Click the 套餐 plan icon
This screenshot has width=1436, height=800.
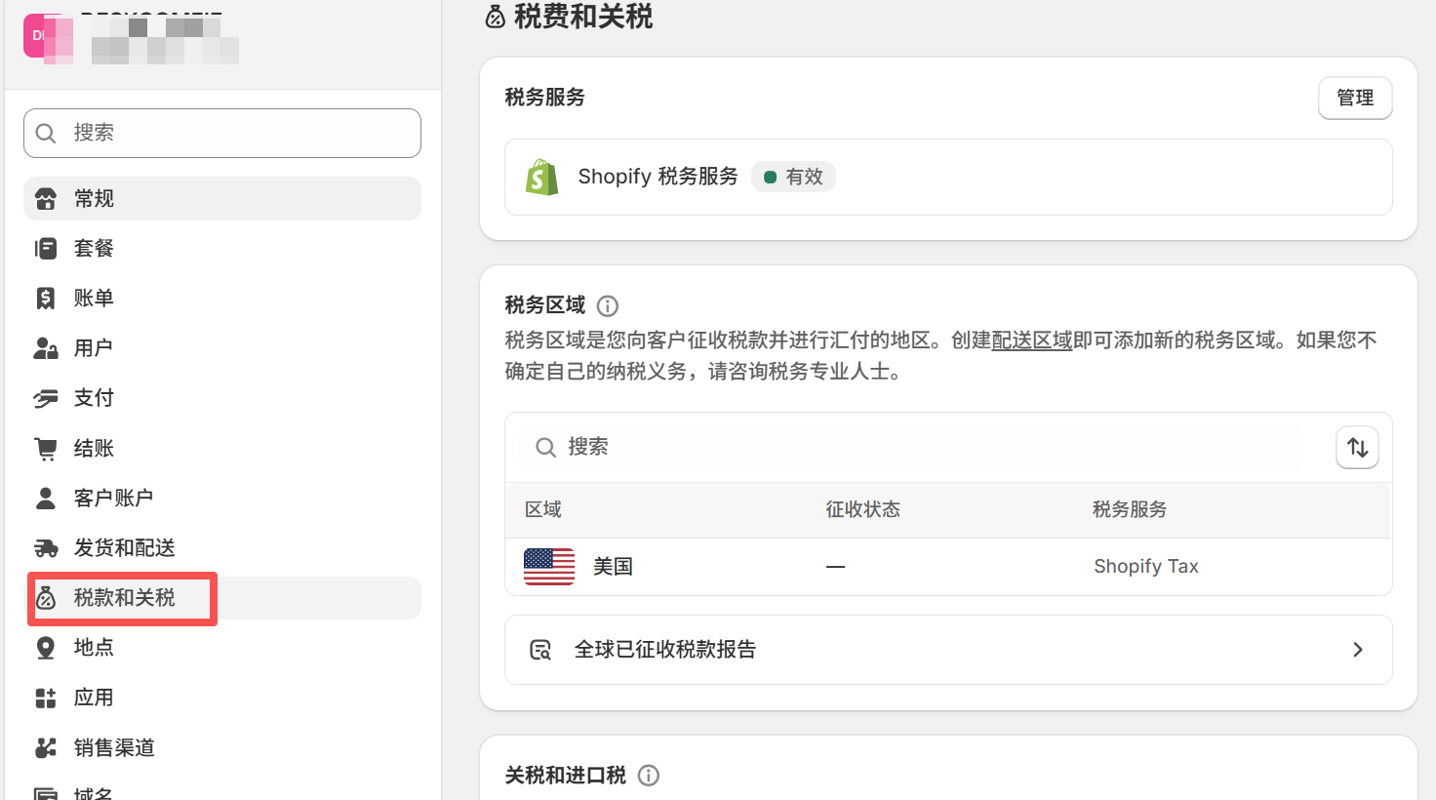point(46,249)
